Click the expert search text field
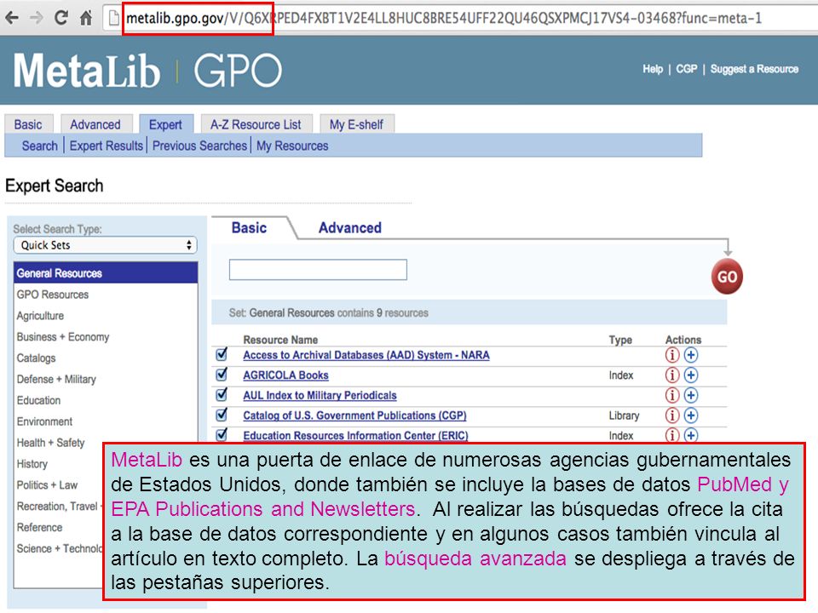Screen dimensions: 818x613 318,270
